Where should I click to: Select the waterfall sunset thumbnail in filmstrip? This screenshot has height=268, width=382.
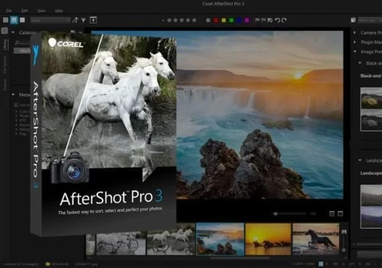(220, 239)
